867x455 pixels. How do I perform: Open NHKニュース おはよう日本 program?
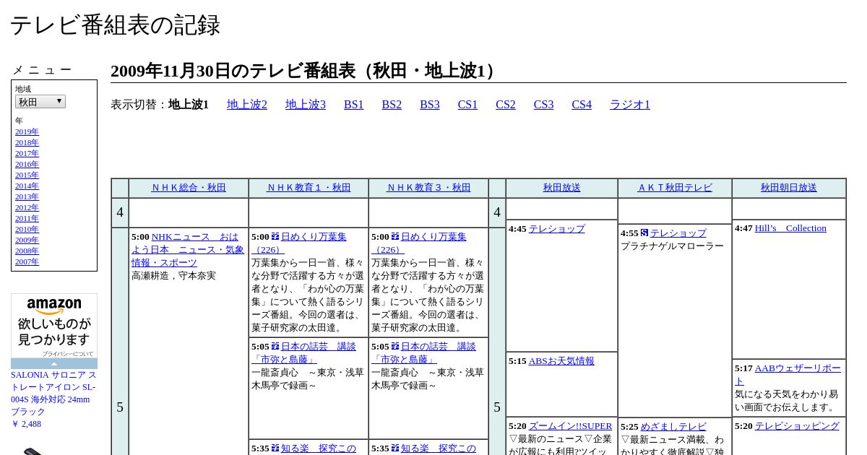[x=188, y=249]
